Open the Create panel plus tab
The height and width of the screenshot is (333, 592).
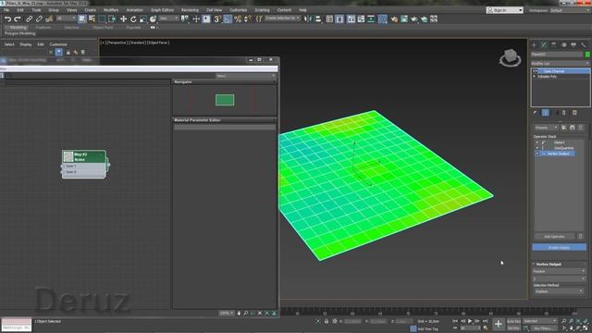pos(534,45)
